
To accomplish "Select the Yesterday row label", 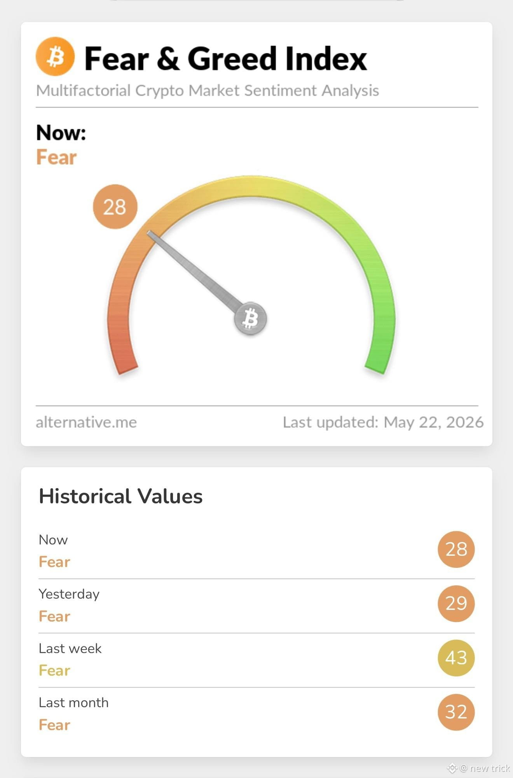I will 69,594.
